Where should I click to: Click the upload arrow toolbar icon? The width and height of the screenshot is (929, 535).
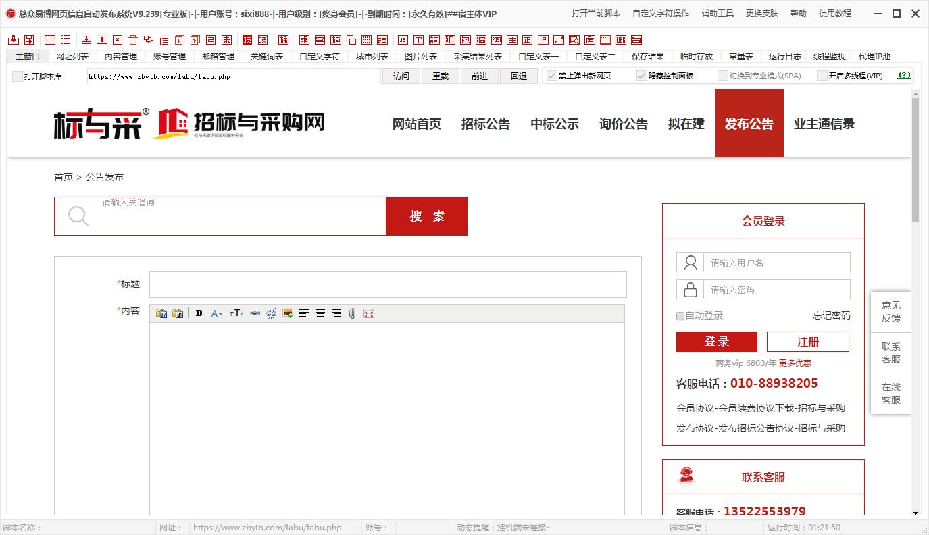pyautogui.click(x=101, y=40)
